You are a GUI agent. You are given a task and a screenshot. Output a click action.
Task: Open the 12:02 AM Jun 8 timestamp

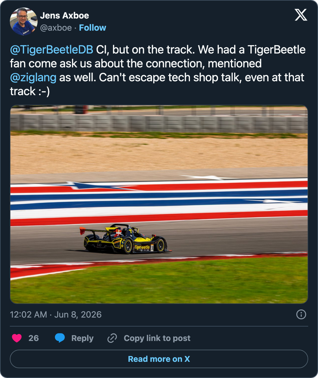[x=56, y=315]
